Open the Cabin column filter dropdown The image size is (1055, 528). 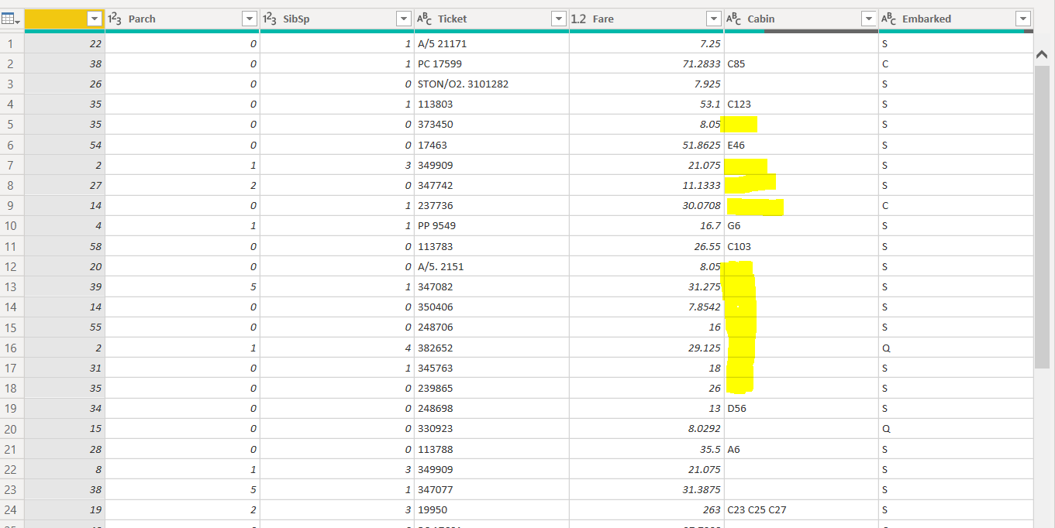867,19
